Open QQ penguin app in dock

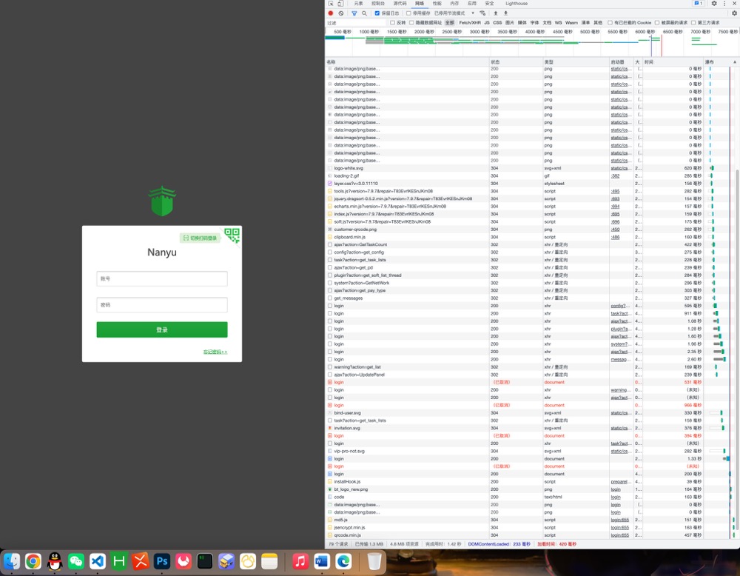click(x=55, y=561)
